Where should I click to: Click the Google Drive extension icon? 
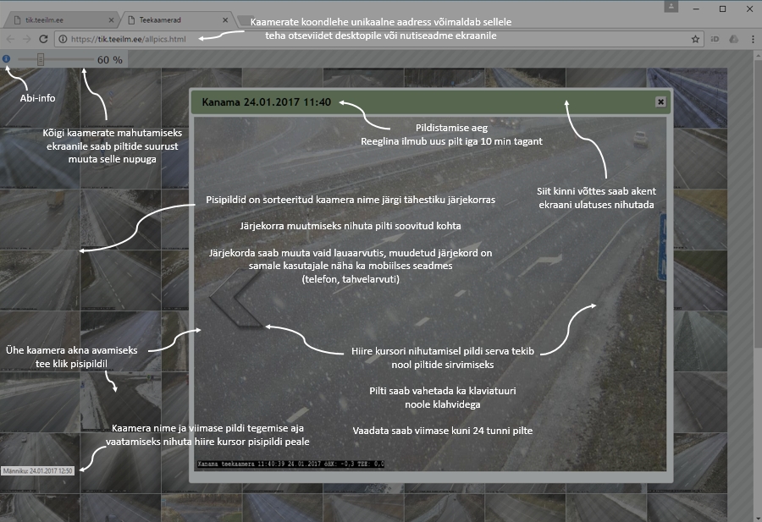coord(732,39)
